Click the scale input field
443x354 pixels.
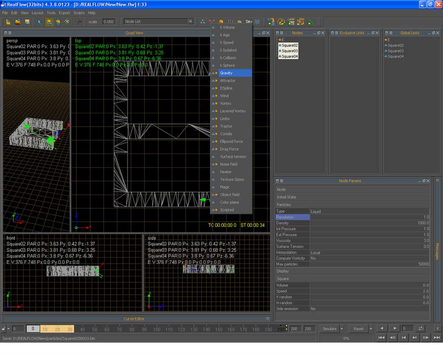[x=108, y=22]
